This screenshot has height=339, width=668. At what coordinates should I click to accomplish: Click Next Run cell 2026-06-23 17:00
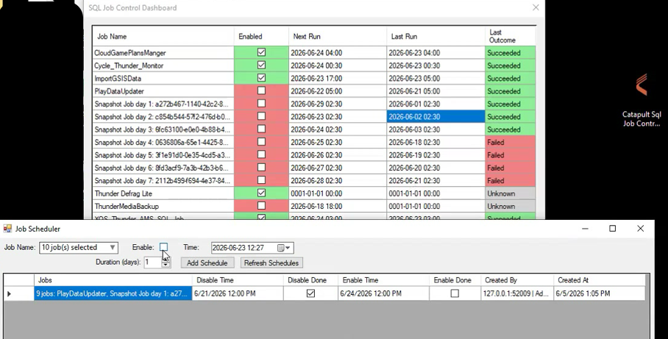[x=338, y=79]
